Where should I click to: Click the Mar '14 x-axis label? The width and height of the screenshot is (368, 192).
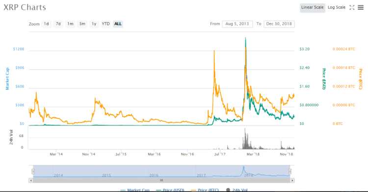pyautogui.click(x=56, y=154)
